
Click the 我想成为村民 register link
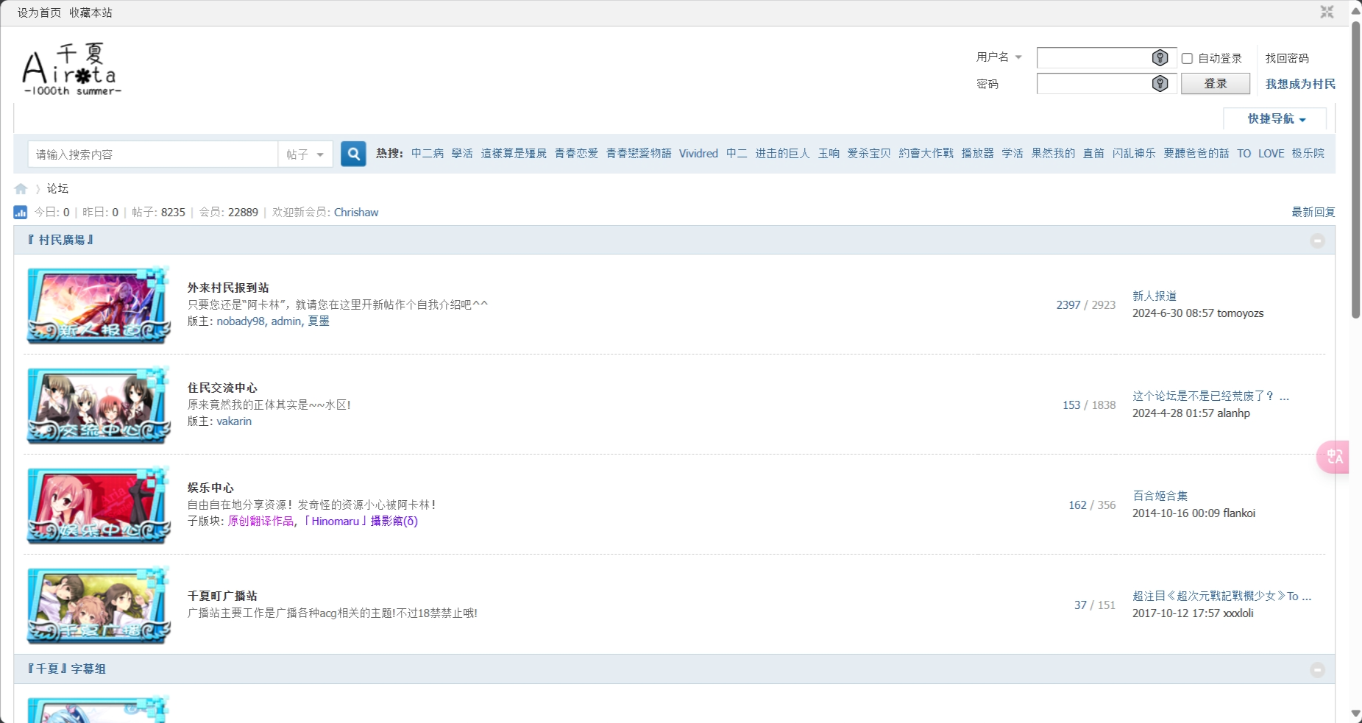[1300, 84]
